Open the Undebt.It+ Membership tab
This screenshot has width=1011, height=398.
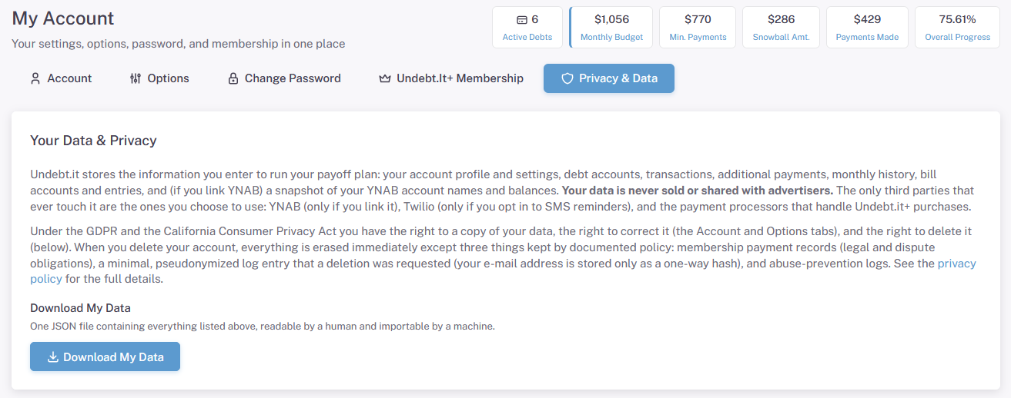[451, 78]
